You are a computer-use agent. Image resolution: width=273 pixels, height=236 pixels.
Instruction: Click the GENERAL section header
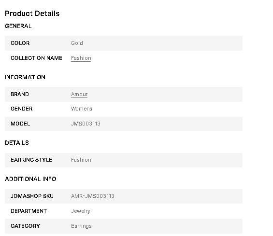18,26
